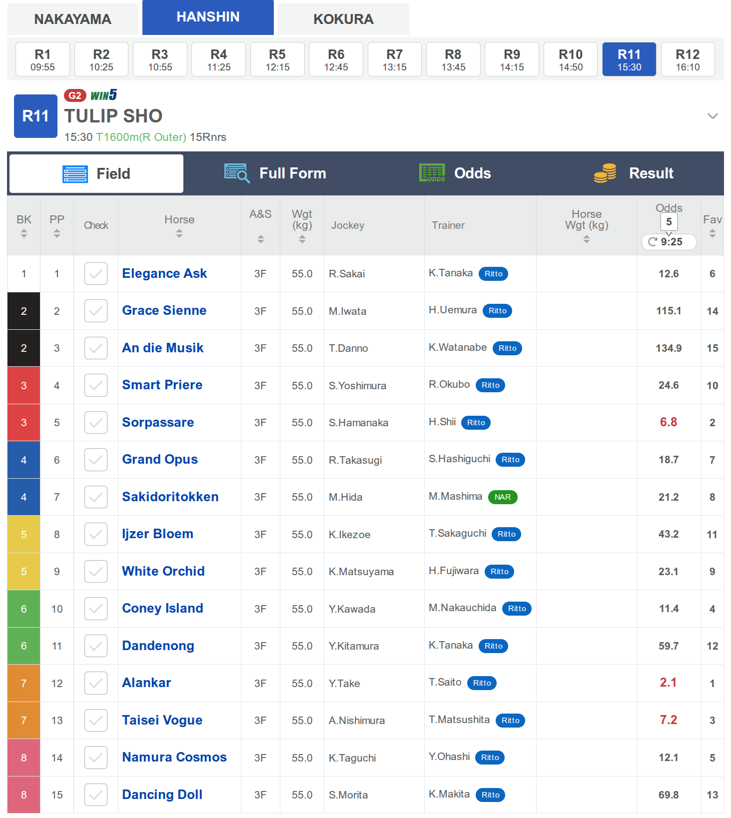The image size is (731, 818).
Task: Click Ritto badge next to T.Sakaguchi
Action: [x=507, y=534]
